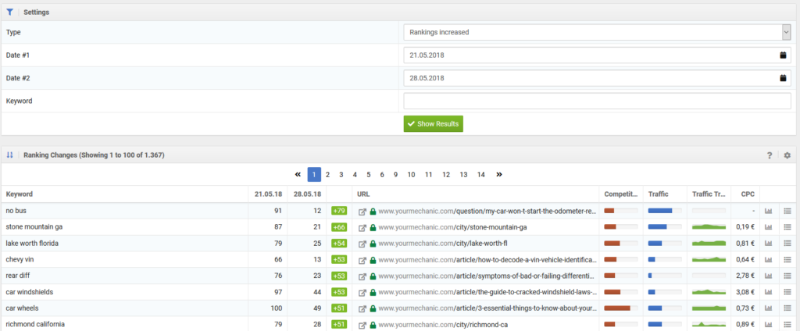Open external link icon for 'no bus' row
The width and height of the screenshot is (800, 331).
tap(362, 212)
